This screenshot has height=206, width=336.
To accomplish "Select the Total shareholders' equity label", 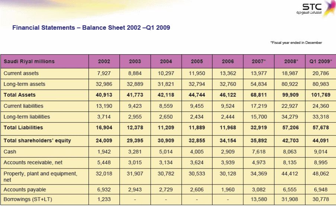I will pyautogui.click(x=37, y=141).
